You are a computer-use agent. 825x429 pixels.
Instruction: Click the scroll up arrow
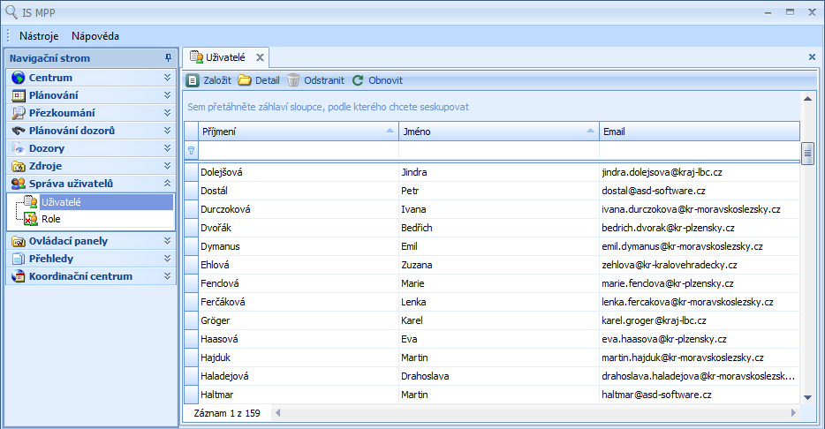(807, 98)
